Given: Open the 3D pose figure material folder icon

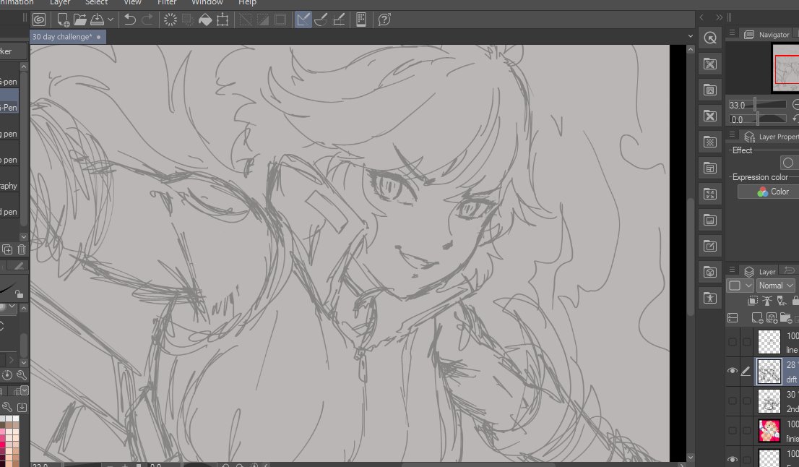Looking at the screenshot, I should (710, 299).
